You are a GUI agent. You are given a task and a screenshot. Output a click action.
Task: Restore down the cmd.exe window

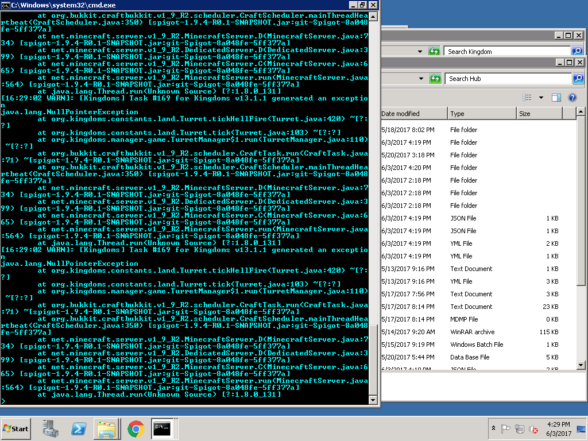(x=363, y=5)
